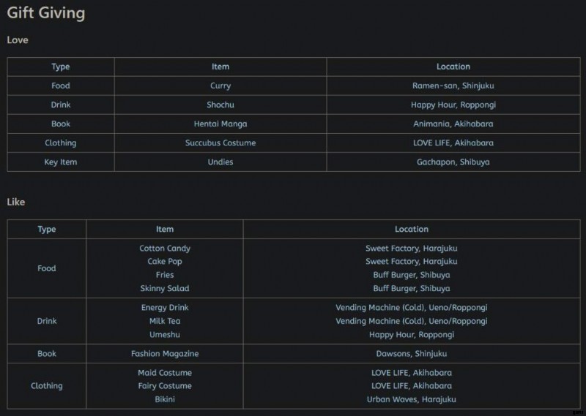586x416 pixels.
Task: Click the Bikini clothing item
Action: (165, 400)
